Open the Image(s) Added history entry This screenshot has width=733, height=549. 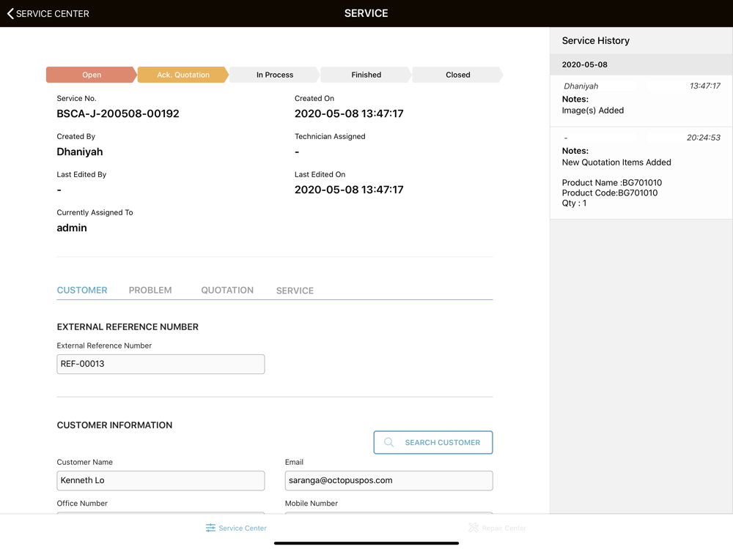point(641,101)
